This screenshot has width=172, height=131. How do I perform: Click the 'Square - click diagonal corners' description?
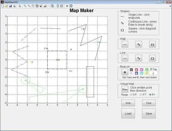click(142, 30)
